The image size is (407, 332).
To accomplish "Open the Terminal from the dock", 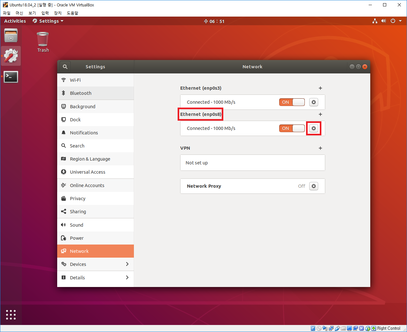I will pyautogui.click(x=11, y=77).
